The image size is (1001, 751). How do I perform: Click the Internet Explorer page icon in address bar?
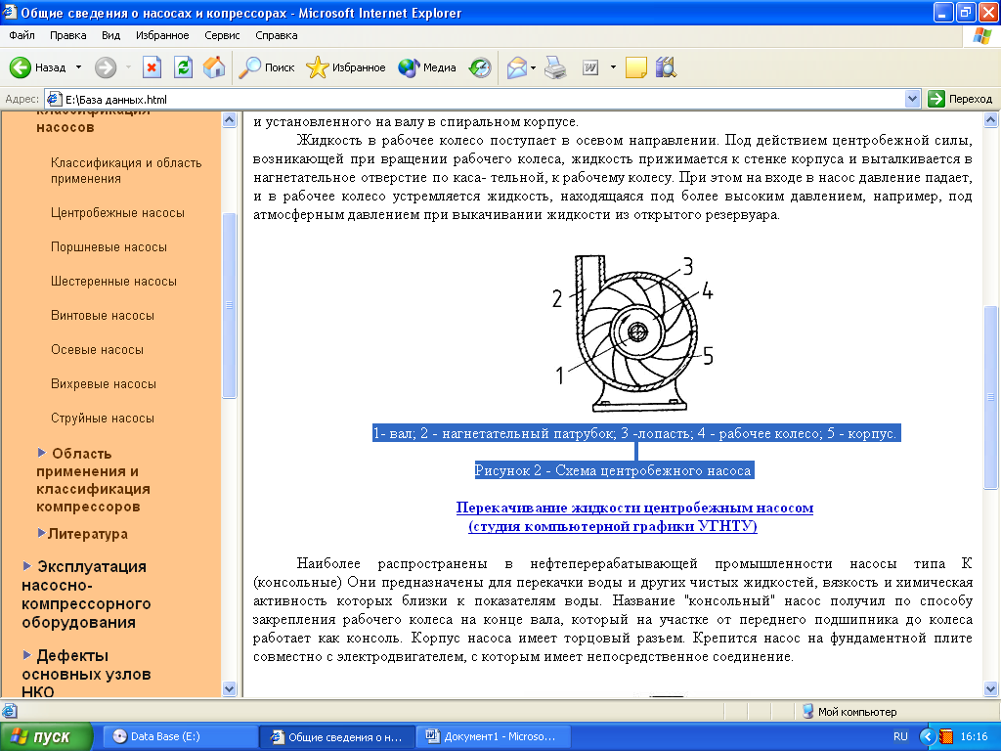pos(55,99)
